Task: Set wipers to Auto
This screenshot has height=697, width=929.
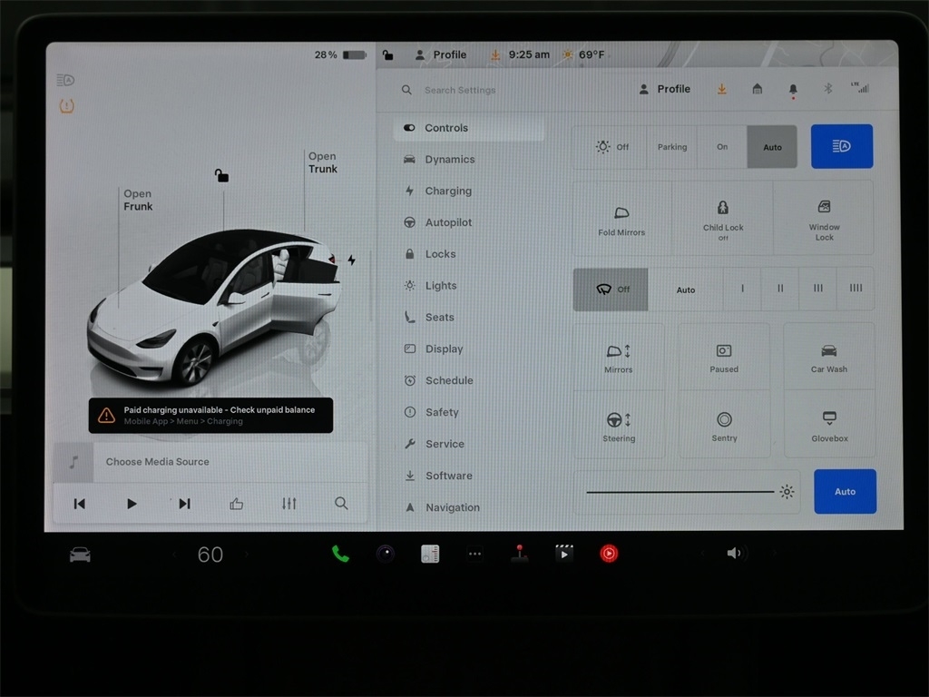Action: pos(686,290)
